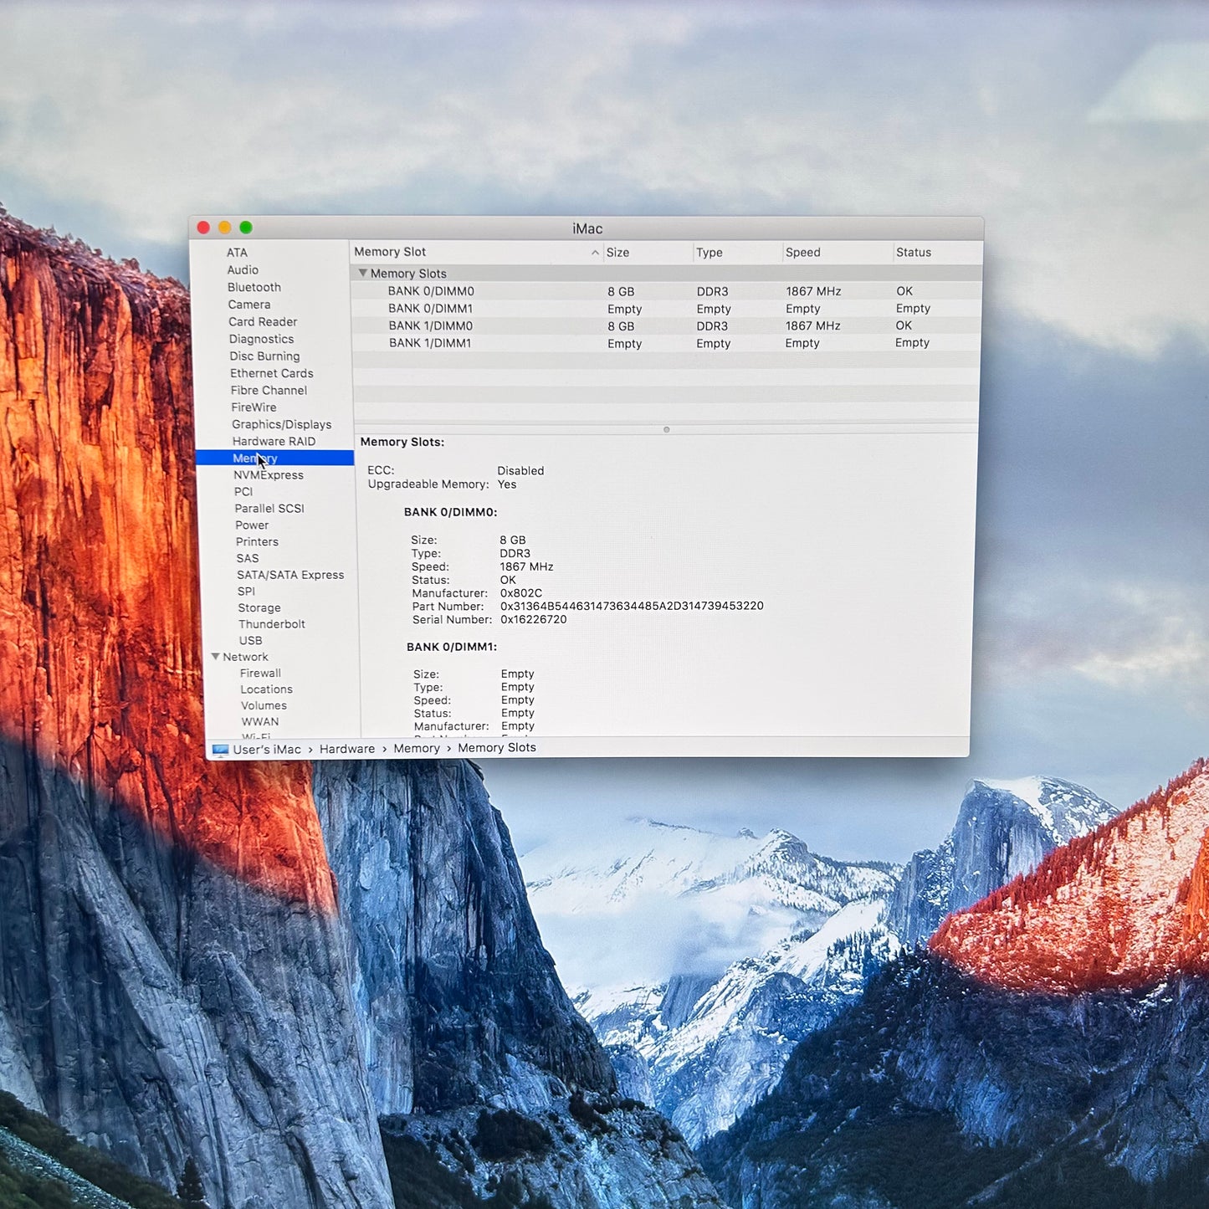Viewport: 1209px width, 1209px height.
Task: Click Memory Slots in the path bar
Action: (x=497, y=748)
